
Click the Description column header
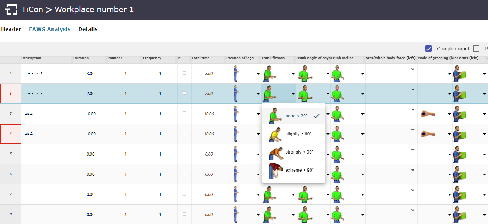[x=31, y=58]
